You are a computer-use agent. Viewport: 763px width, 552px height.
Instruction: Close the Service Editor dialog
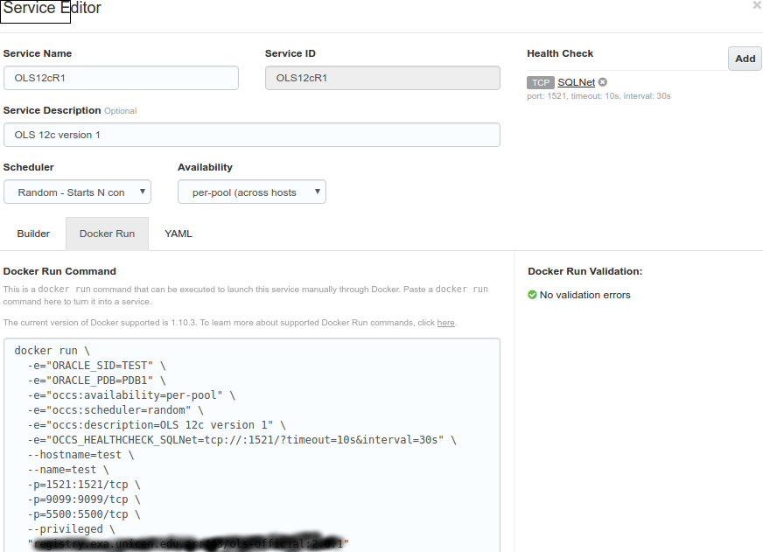point(757,5)
